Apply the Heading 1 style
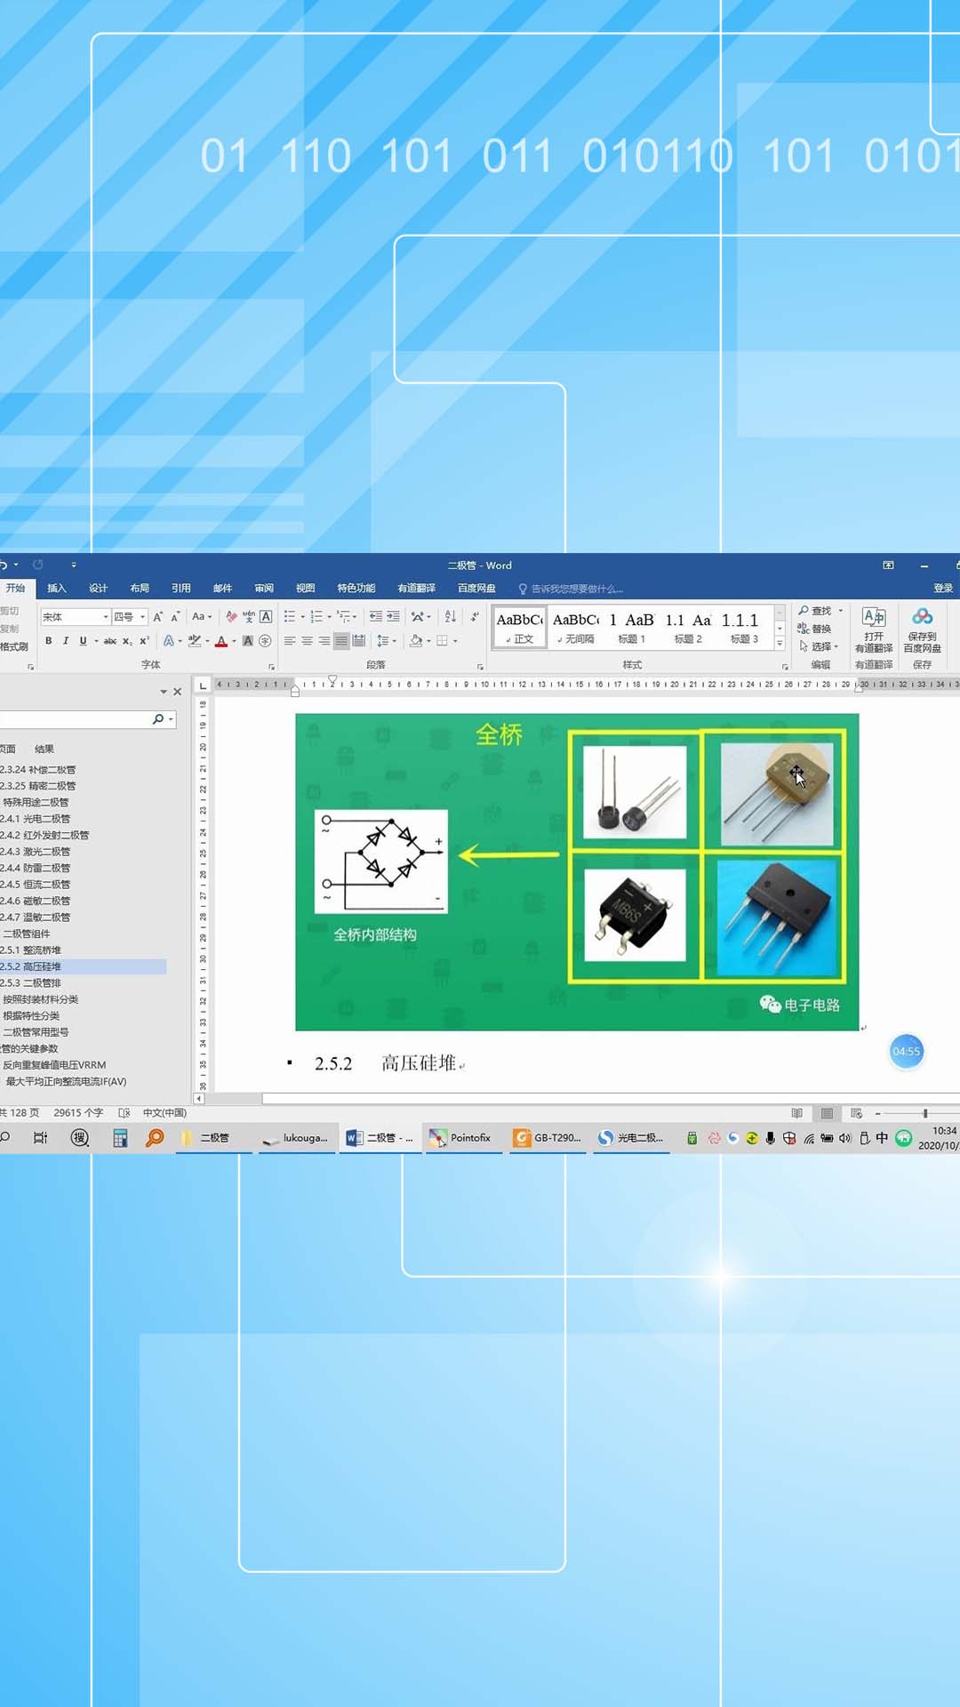 point(632,628)
